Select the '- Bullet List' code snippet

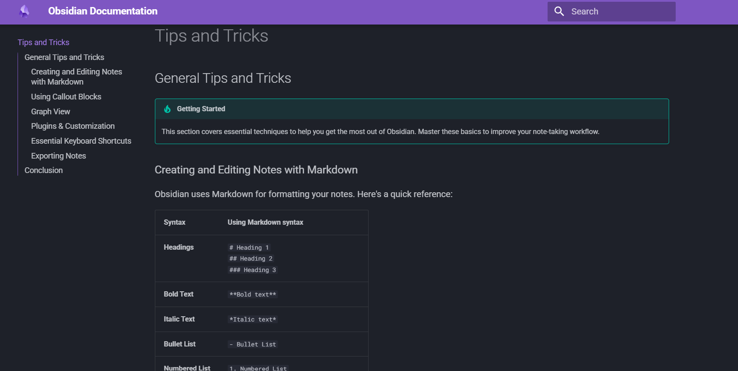click(253, 345)
